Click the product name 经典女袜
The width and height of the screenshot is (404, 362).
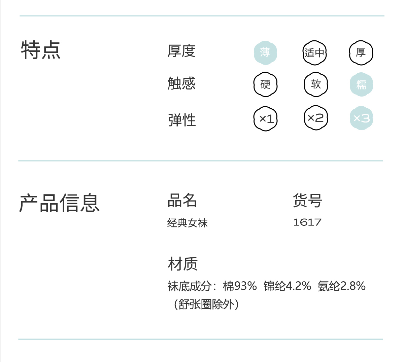point(188,223)
